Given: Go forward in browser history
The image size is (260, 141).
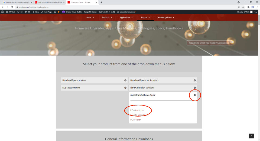Looking at the screenshot, I should (x=7, y=7).
